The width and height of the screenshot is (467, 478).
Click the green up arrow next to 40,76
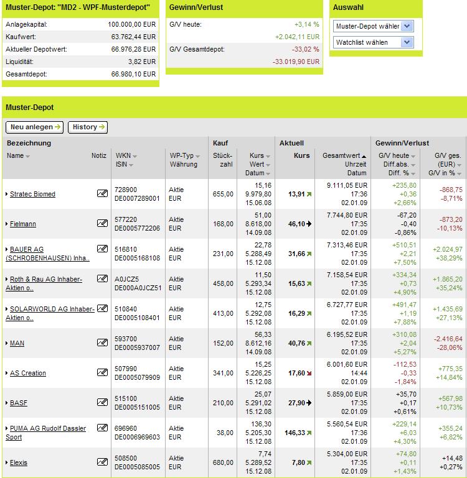[309, 344]
